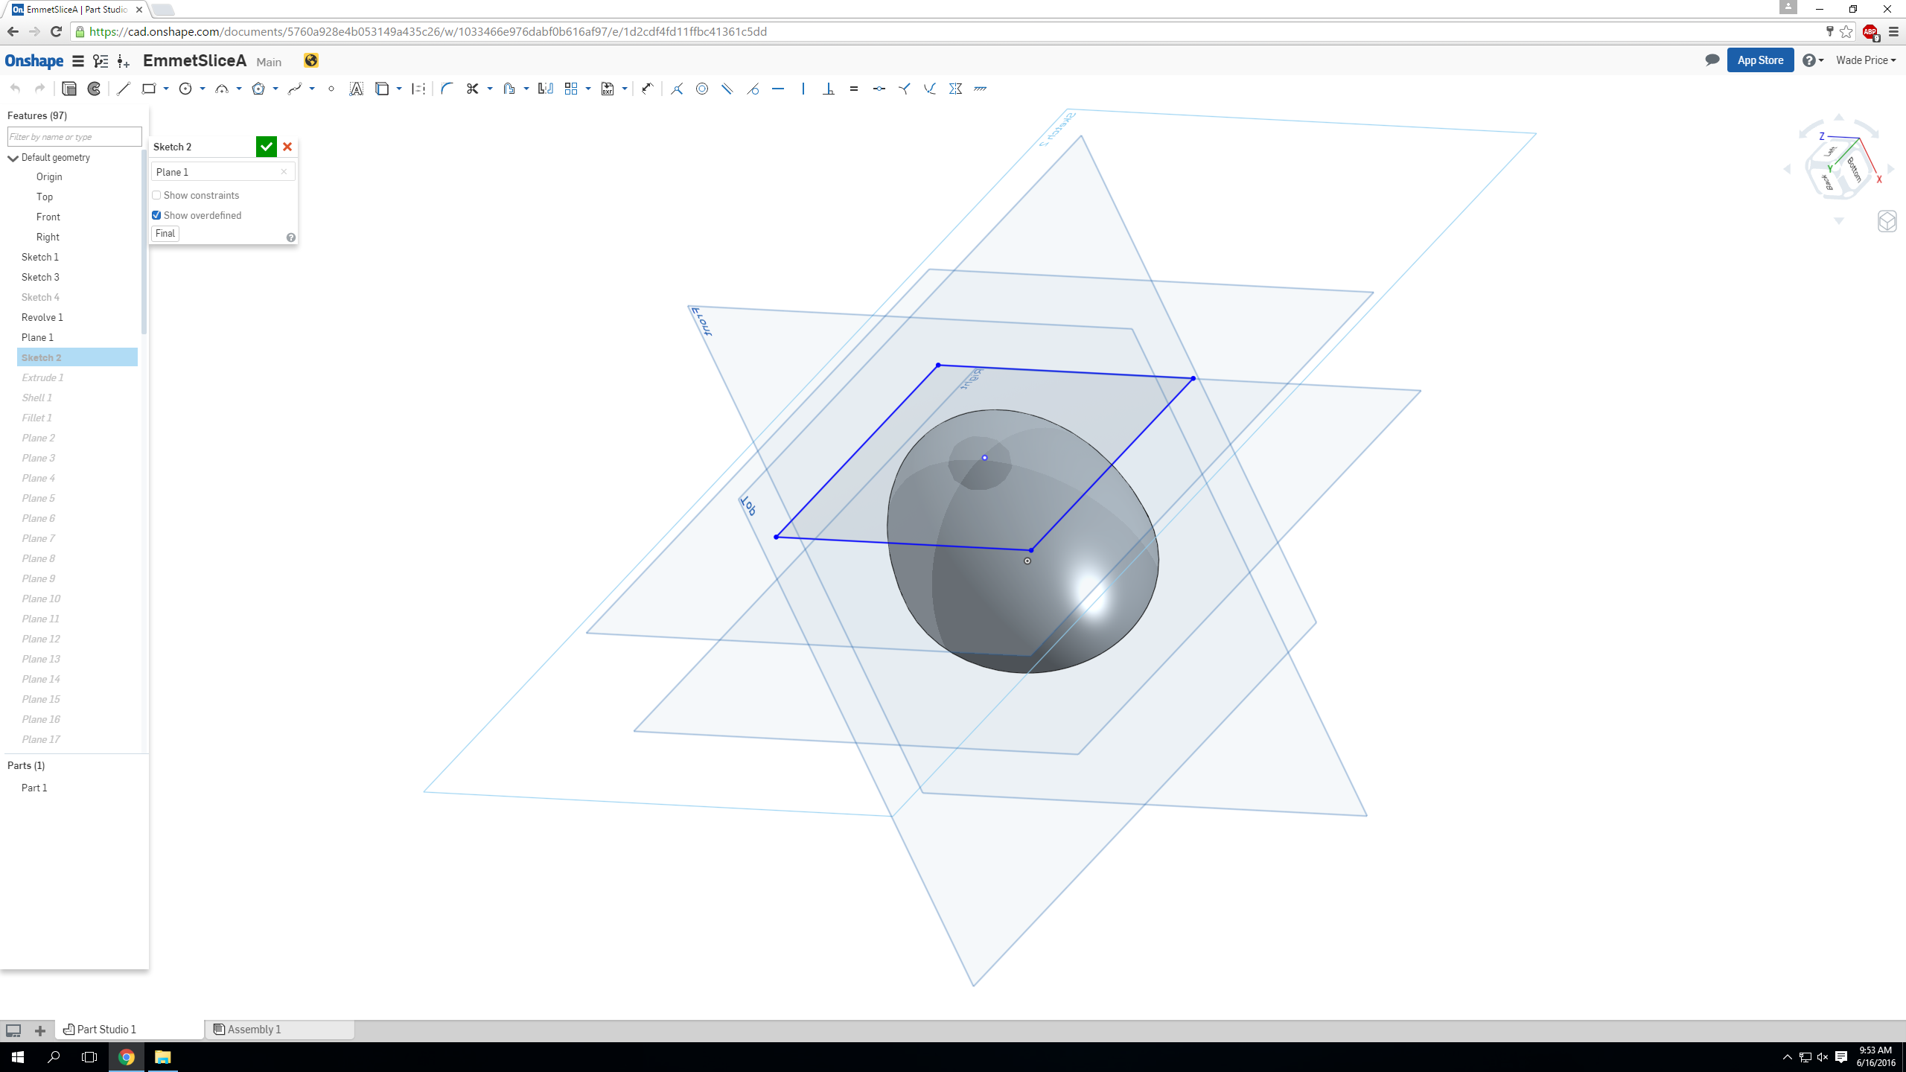
Task: Select the Line sketch tool
Action: (124, 89)
